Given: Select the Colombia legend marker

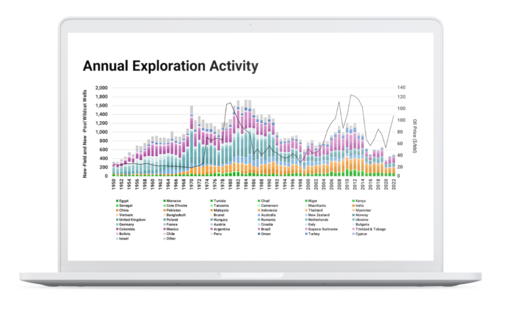Looking at the screenshot, I should pos(117,228).
